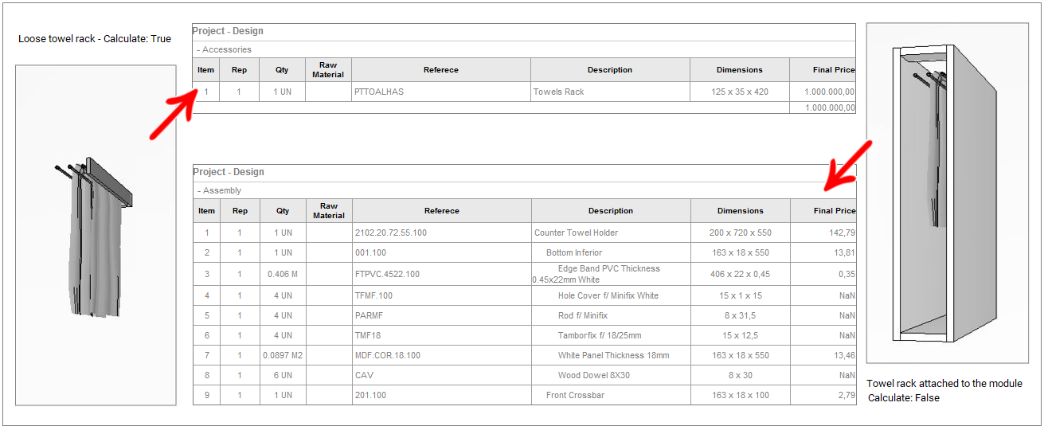This screenshot has width=1044, height=430.
Task: Click the MDF.COR.18.100 reference
Action: pyautogui.click(x=388, y=355)
